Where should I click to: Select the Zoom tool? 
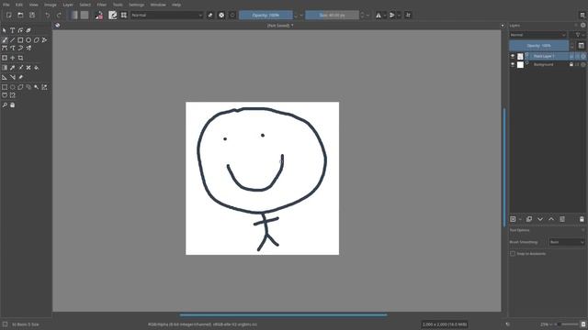tap(5, 105)
